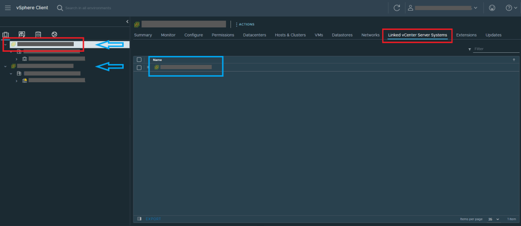This screenshot has width=521, height=226.
Task: Open Hosts and Clusters inventory view icon
Action: point(6,35)
